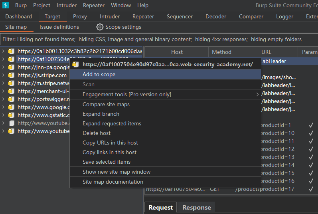Open the Help menu
318x214 pixels.
[x=143, y=5]
